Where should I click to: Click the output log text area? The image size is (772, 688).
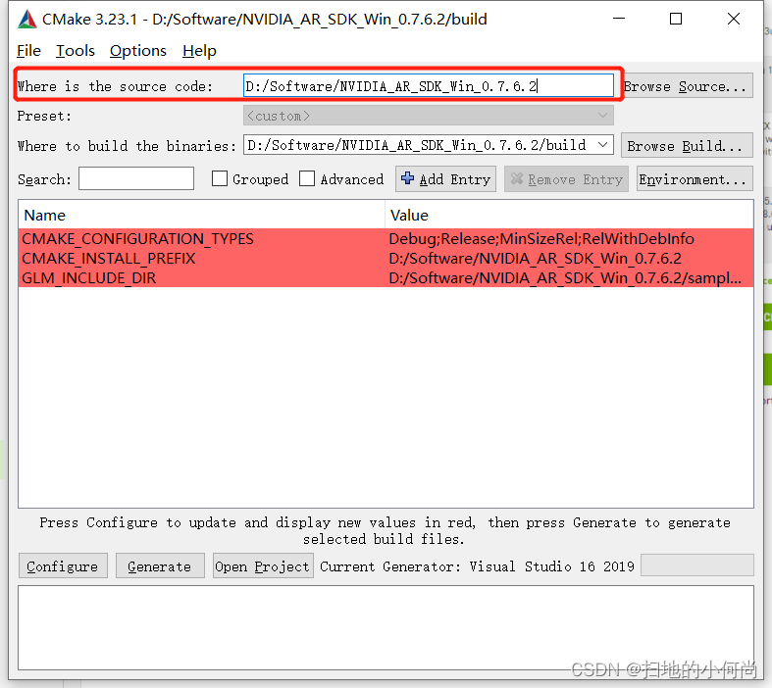[x=386, y=627]
